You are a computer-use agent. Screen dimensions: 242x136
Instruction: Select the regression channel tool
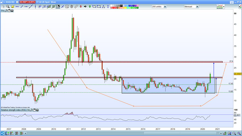click(x=44, y=7)
